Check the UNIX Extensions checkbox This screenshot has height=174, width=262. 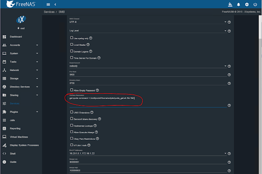(72, 112)
